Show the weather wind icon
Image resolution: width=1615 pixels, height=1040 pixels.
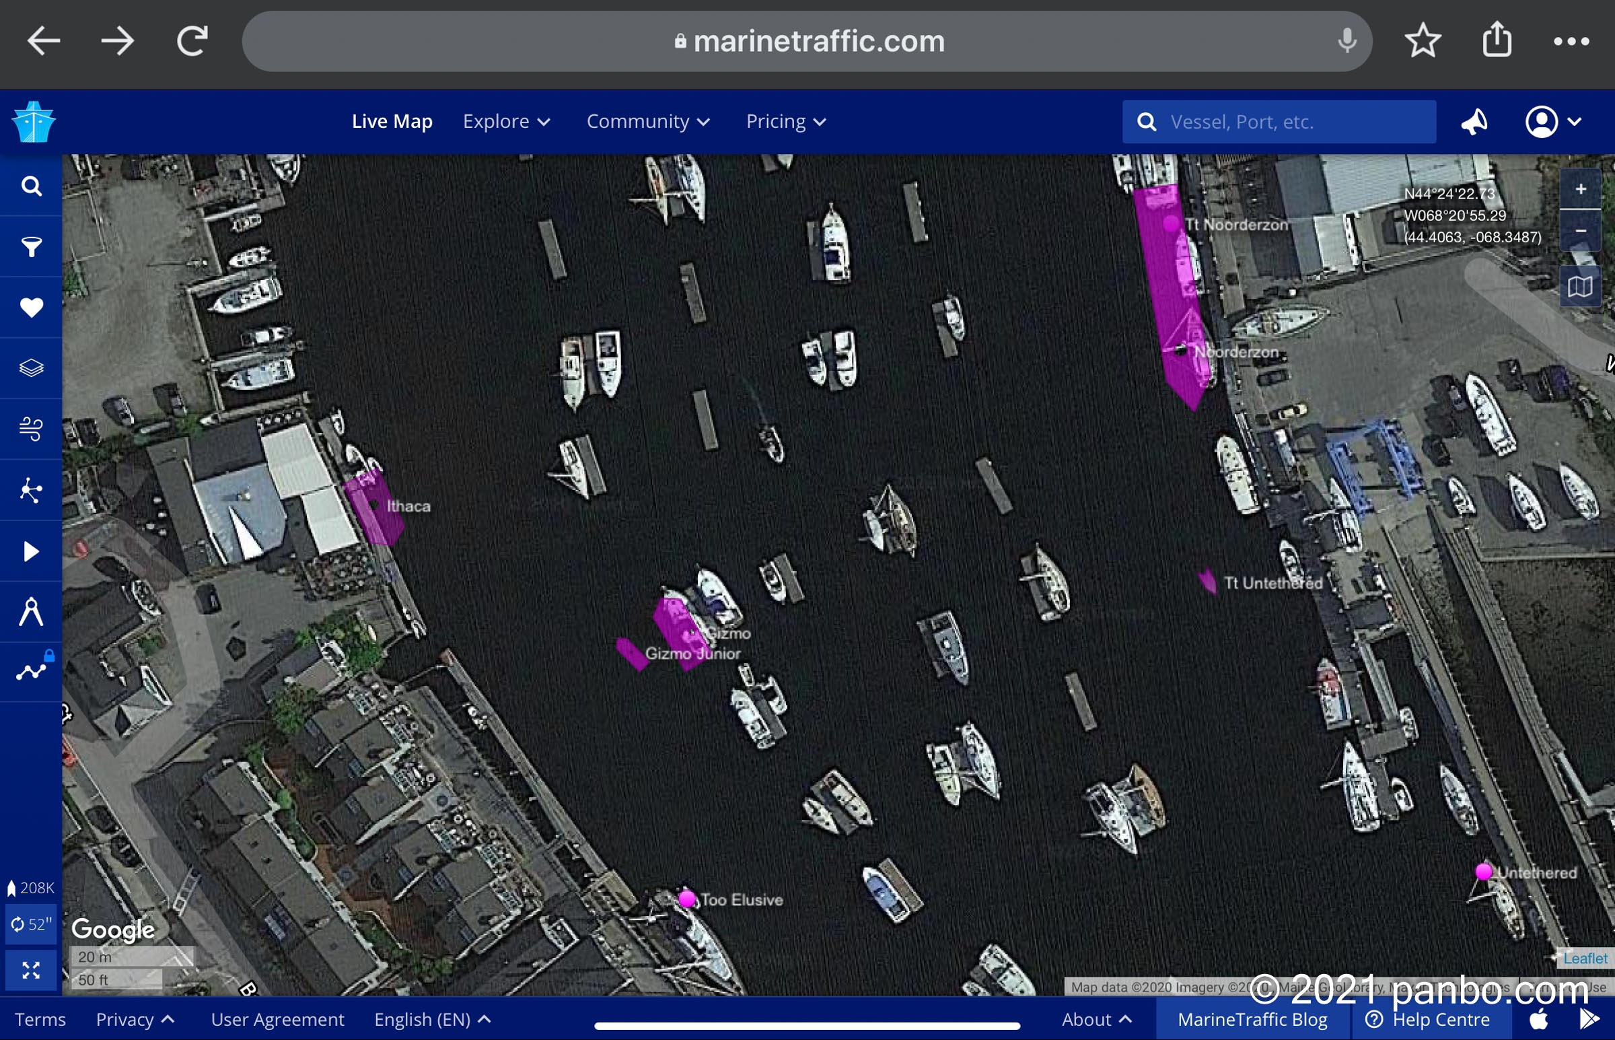click(x=31, y=429)
